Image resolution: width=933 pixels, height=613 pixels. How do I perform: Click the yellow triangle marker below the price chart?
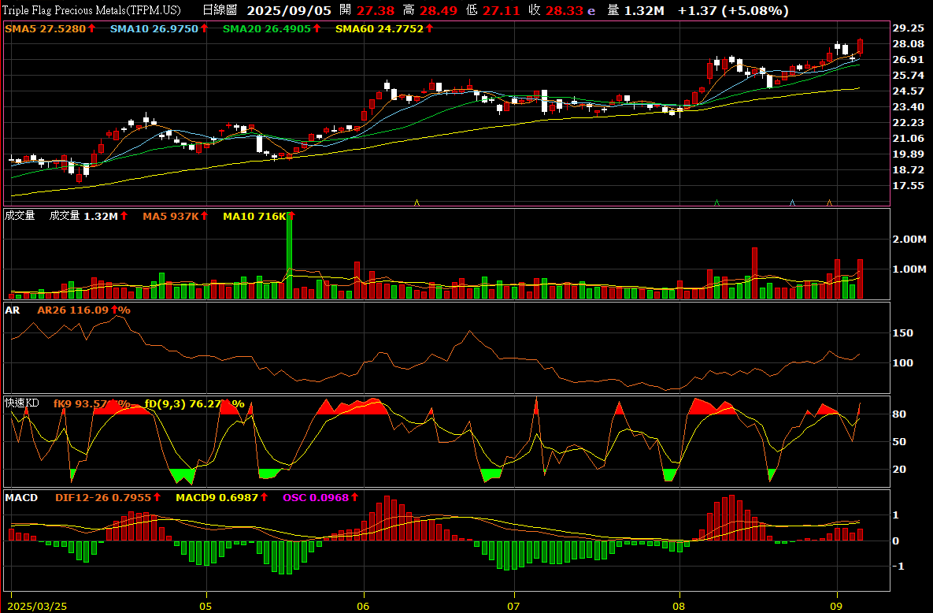coord(417,202)
